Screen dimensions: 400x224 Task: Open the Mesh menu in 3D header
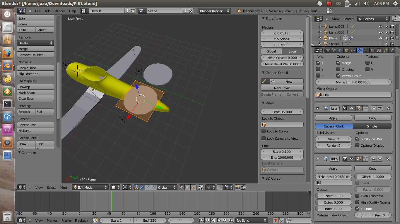[64, 188]
